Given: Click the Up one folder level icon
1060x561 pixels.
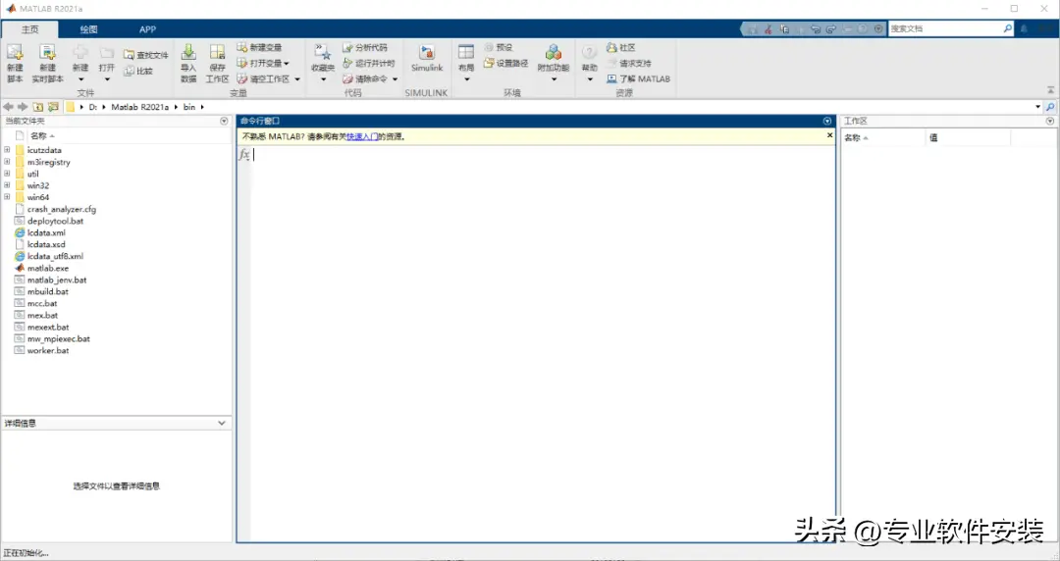Looking at the screenshot, I should tap(38, 107).
